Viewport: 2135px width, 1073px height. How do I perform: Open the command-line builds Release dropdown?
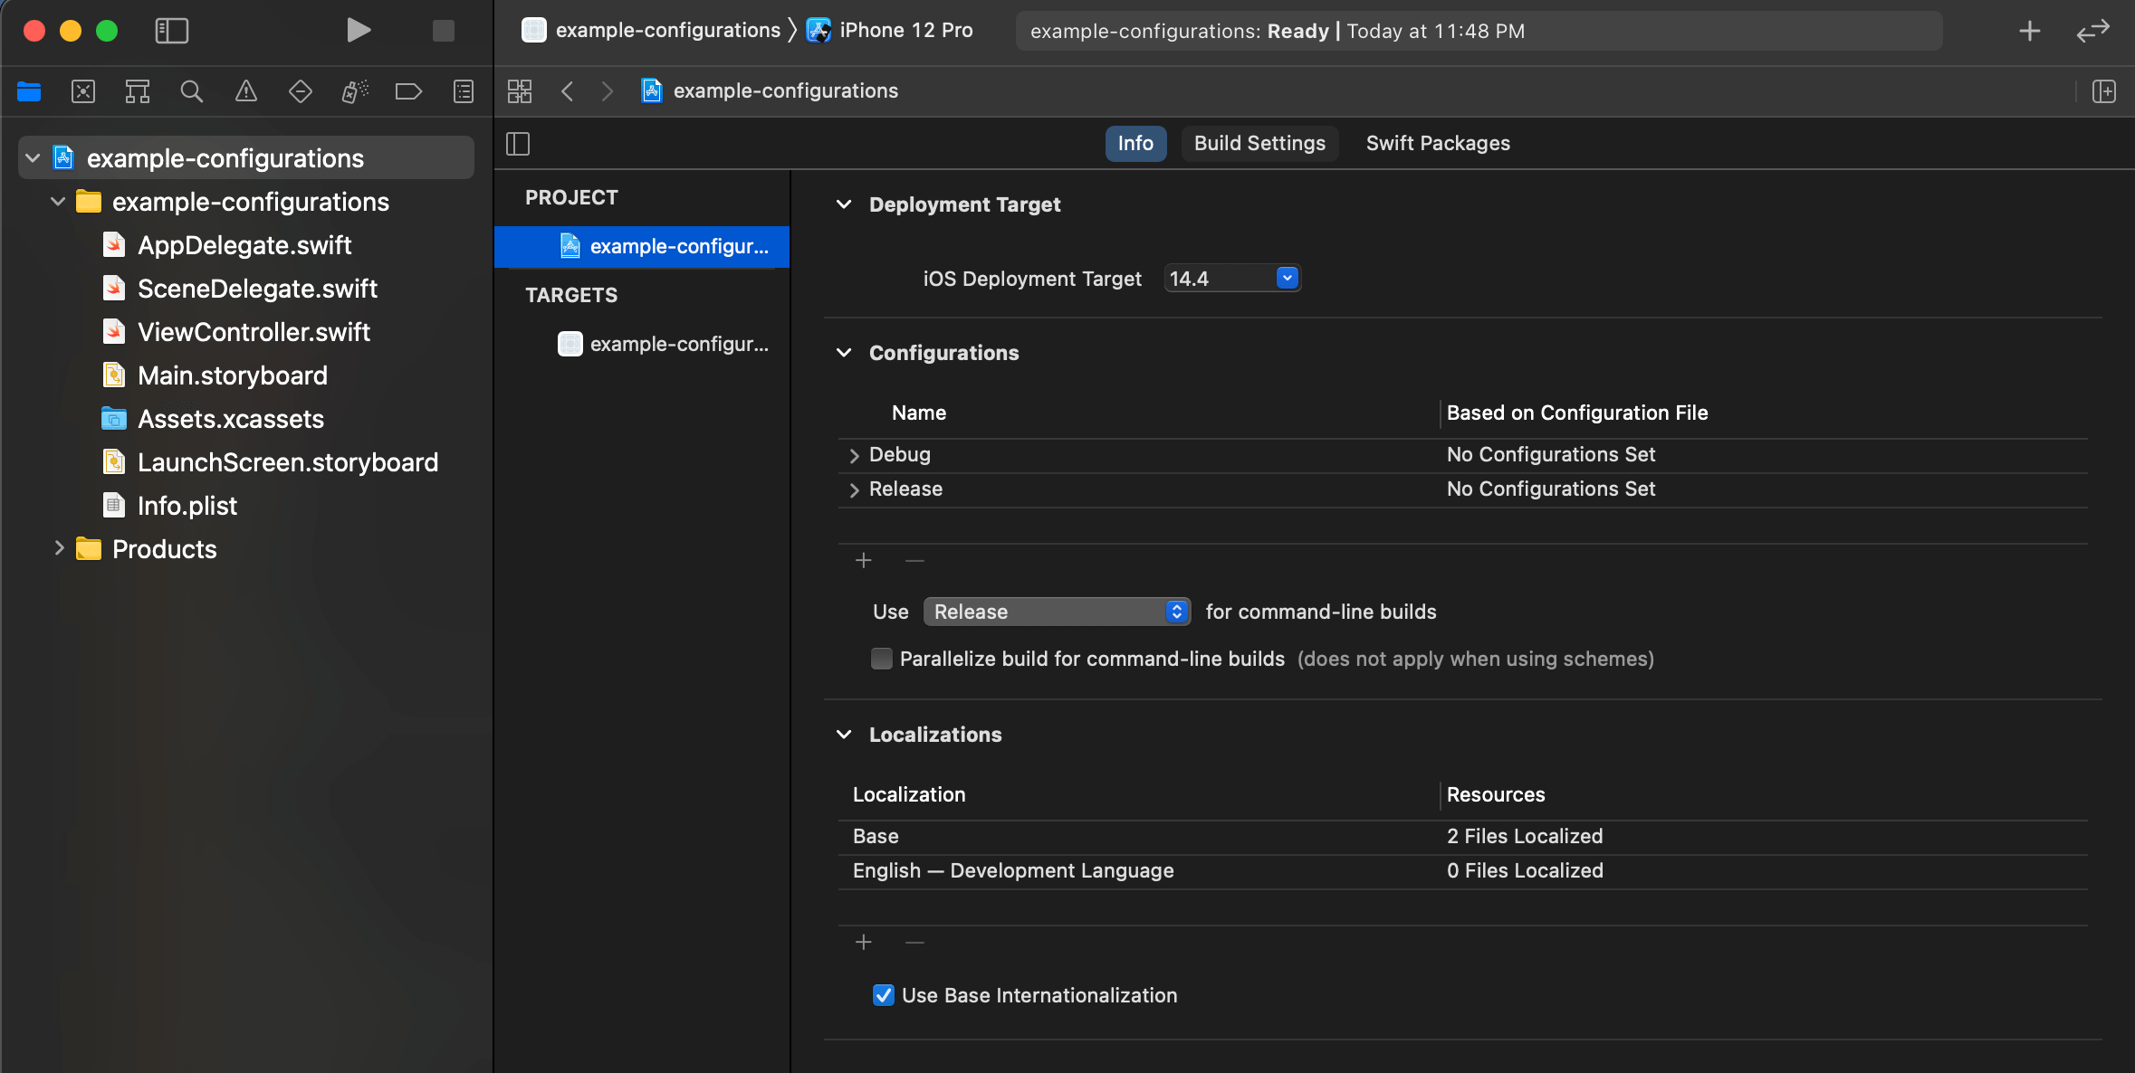pyautogui.click(x=1057, y=612)
